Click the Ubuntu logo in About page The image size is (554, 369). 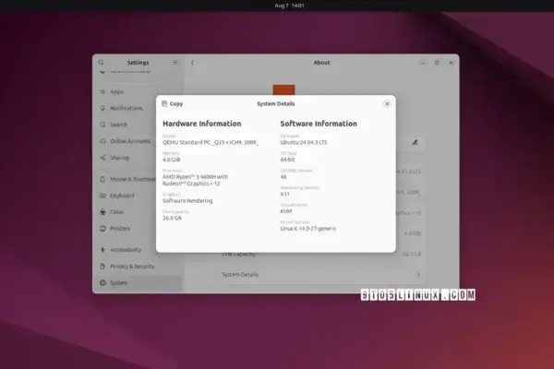[x=283, y=89]
